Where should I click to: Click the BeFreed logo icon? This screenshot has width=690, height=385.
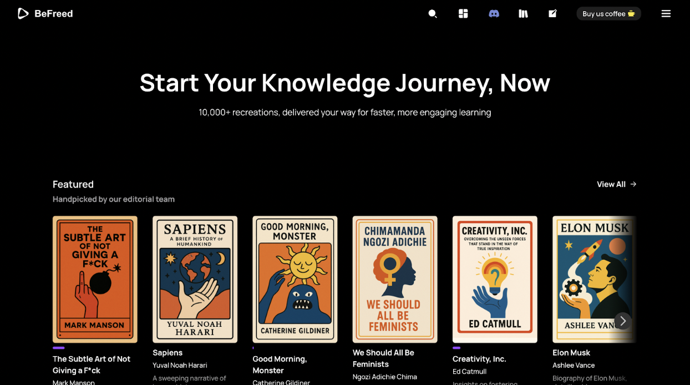[23, 13]
